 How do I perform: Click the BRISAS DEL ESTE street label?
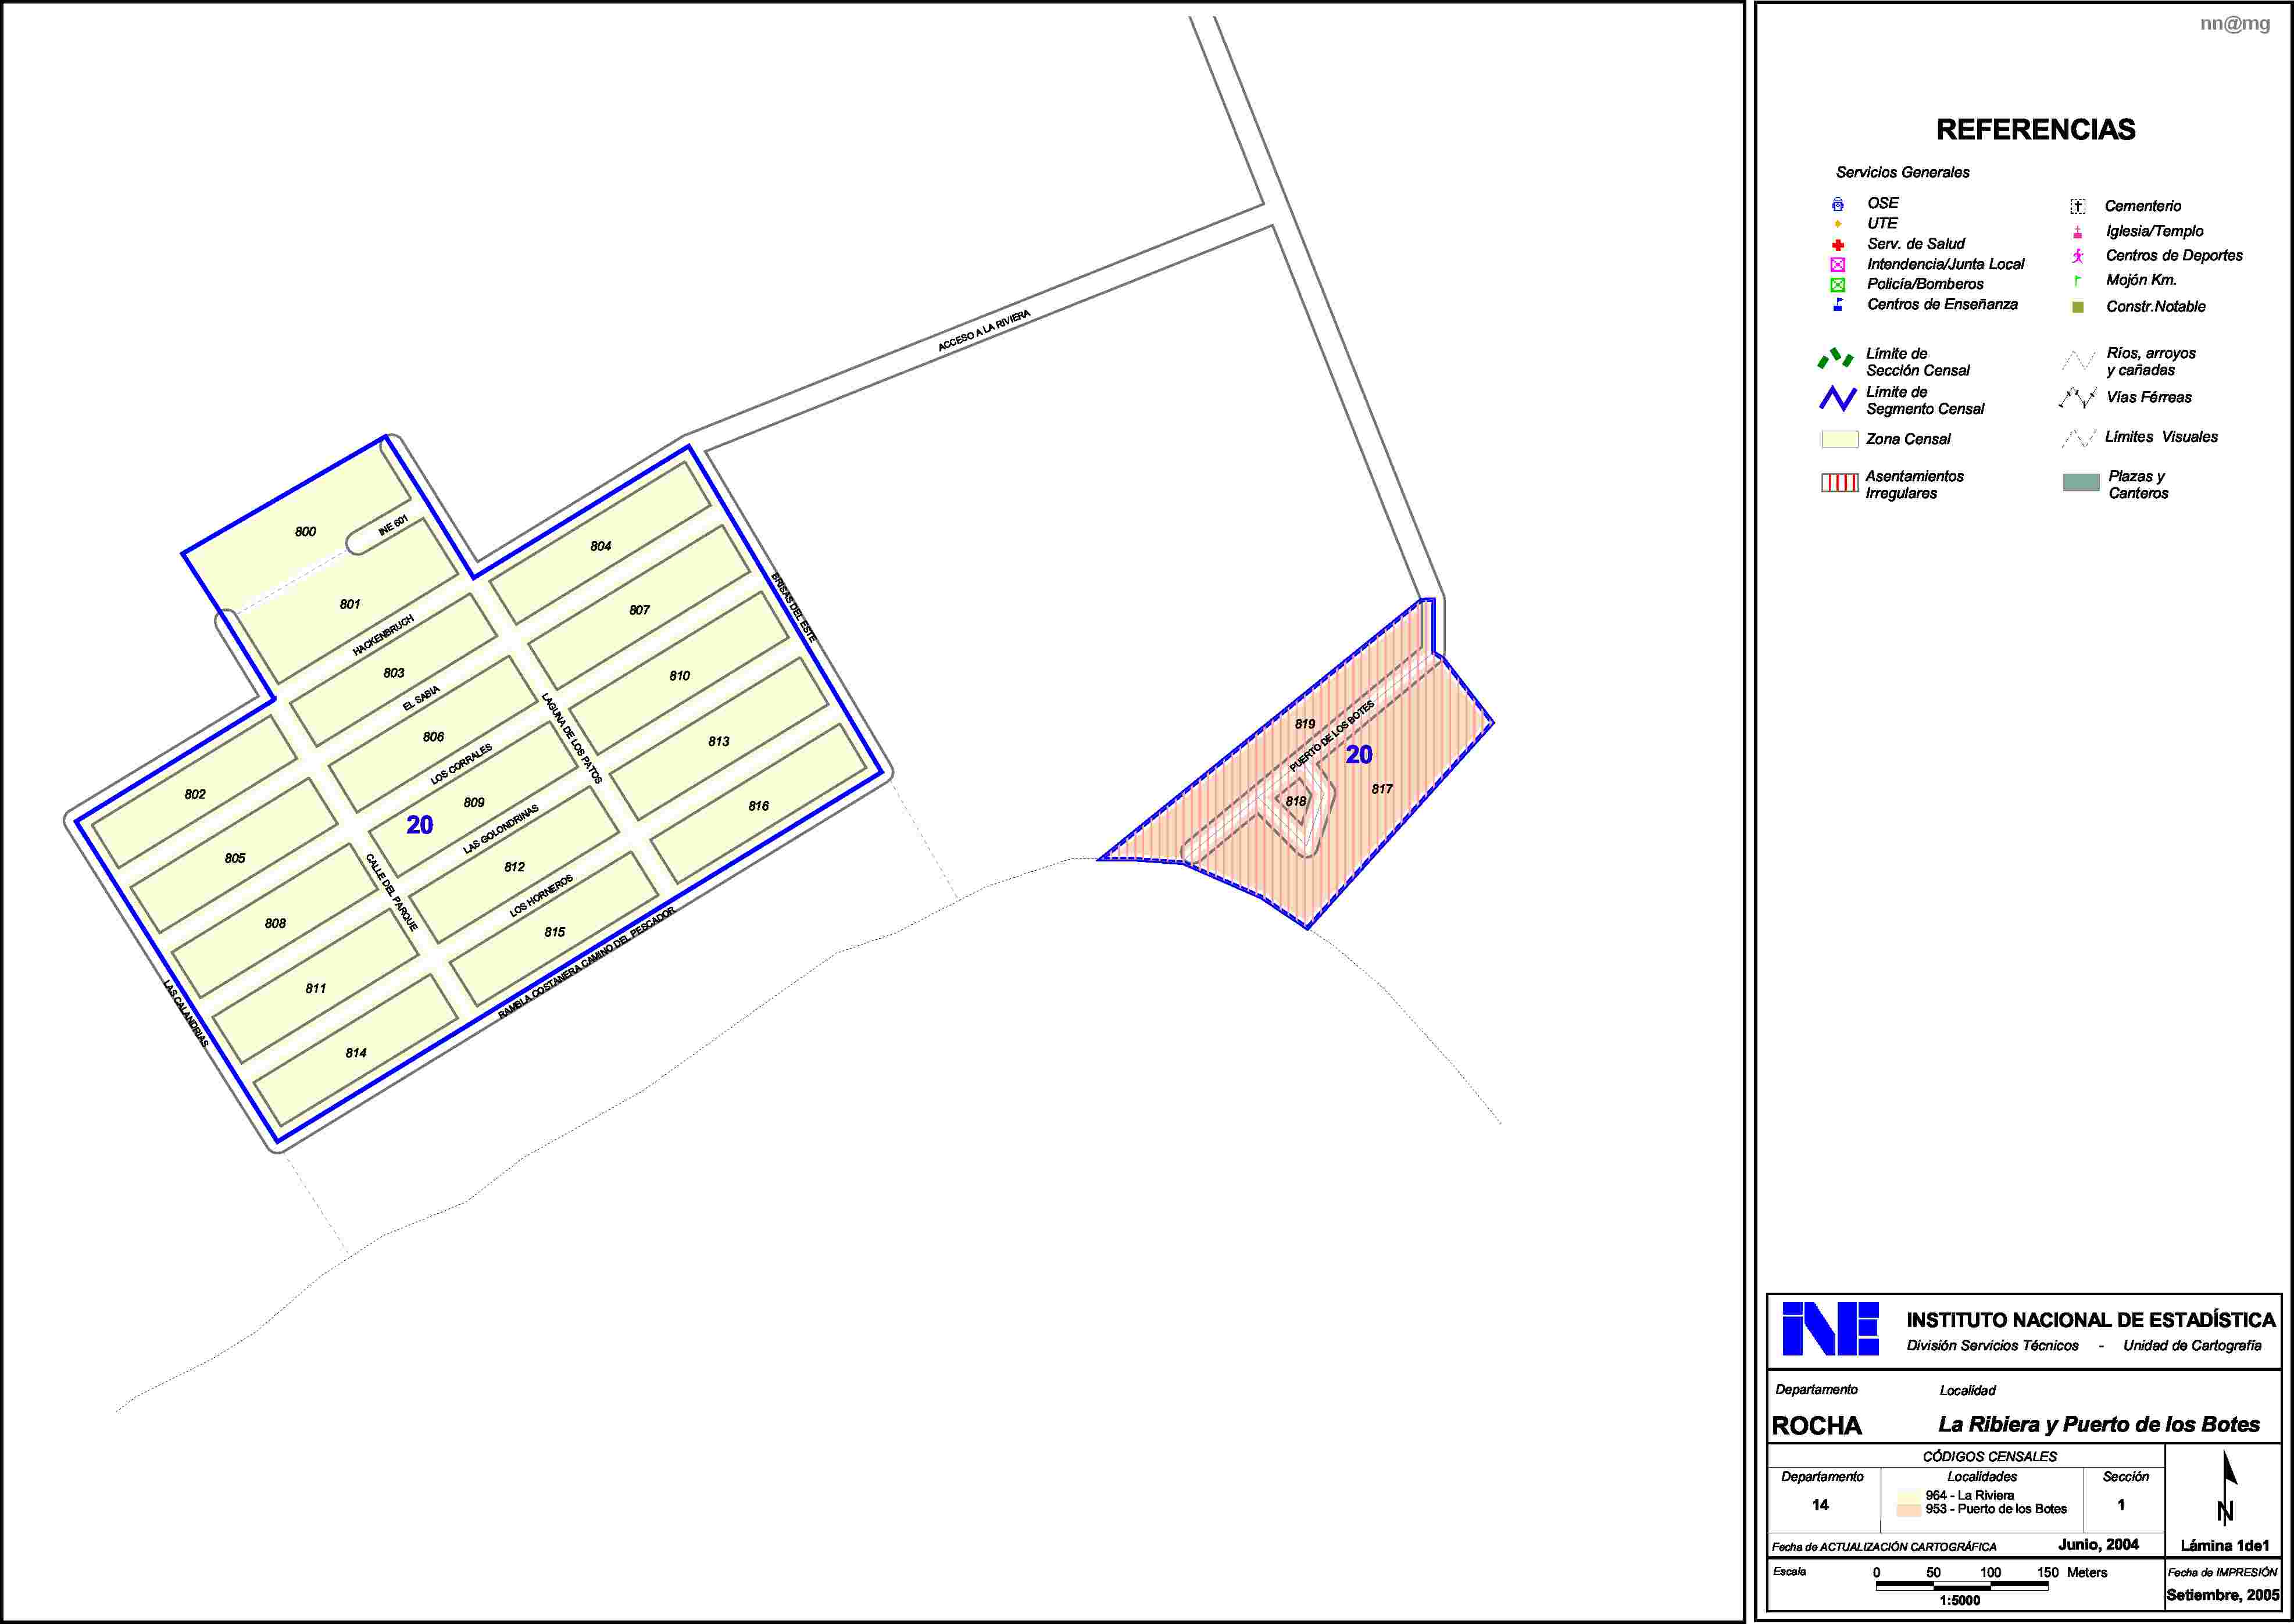coord(793,607)
